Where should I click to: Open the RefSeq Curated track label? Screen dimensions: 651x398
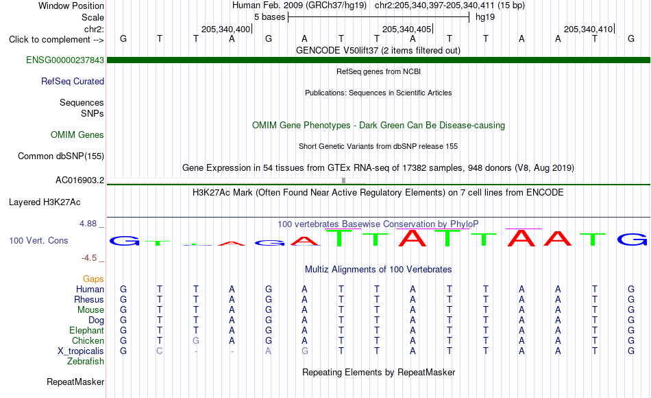pos(72,81)
